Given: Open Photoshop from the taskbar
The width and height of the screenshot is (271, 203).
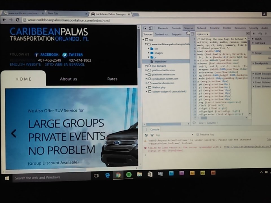Looking at the screenshot, I should click(171, 173).
